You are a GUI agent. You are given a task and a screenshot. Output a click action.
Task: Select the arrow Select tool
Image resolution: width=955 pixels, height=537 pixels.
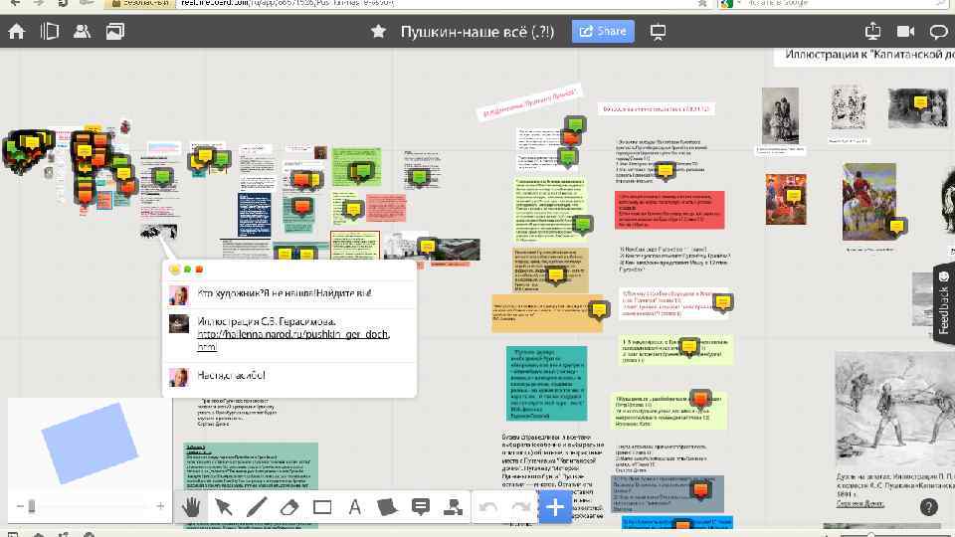[x=224, y=506]
